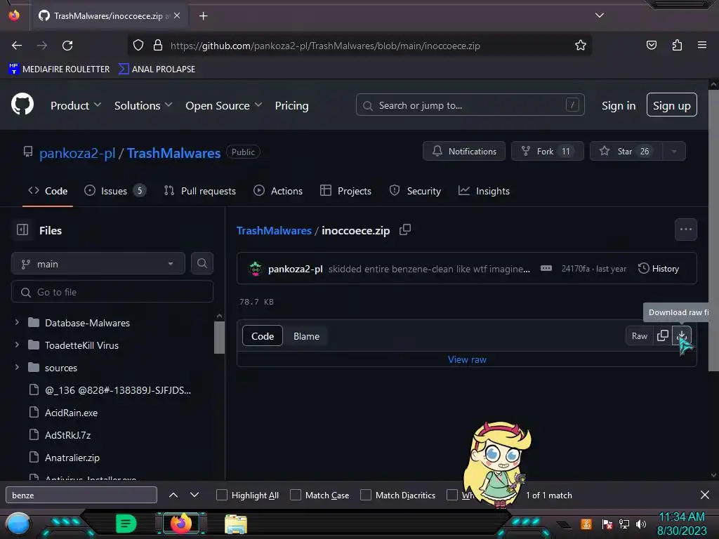Click the GitHub logo home icon

[x=22, y=105]
